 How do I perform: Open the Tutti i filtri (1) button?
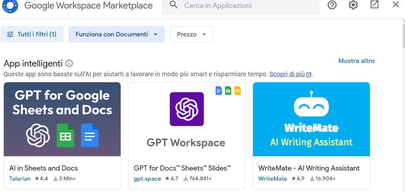point(32,34)
